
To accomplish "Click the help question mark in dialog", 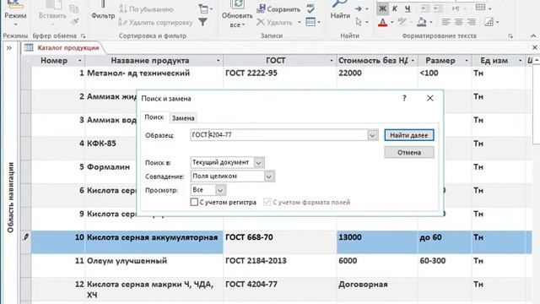I will (404, 98).
